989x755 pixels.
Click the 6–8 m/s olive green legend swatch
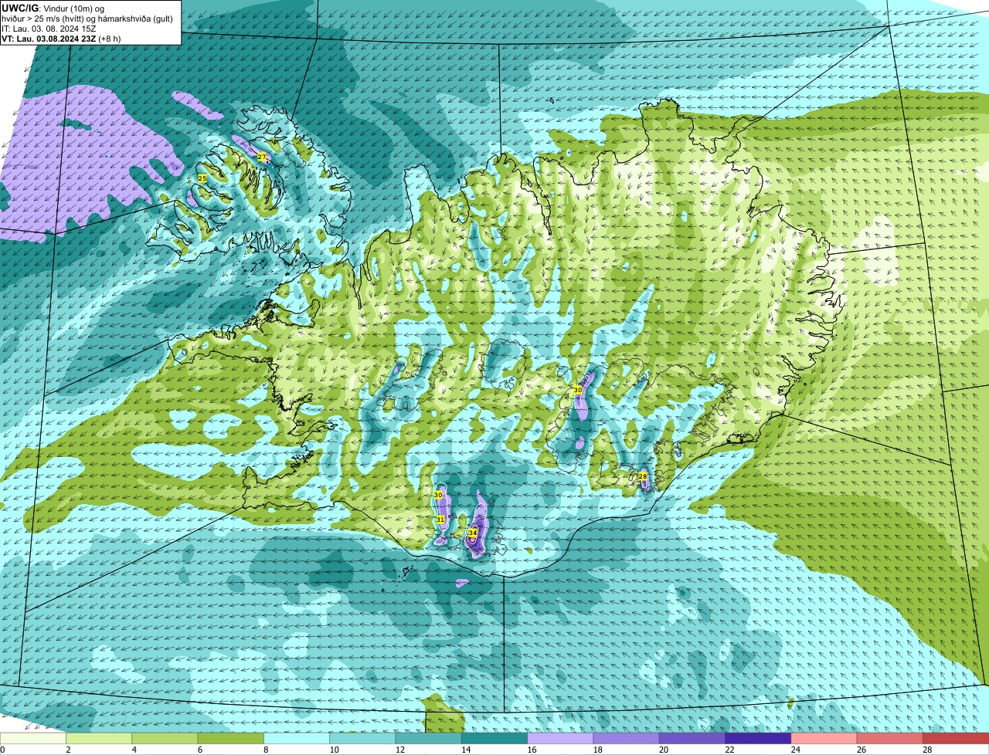tap(231, 739)
